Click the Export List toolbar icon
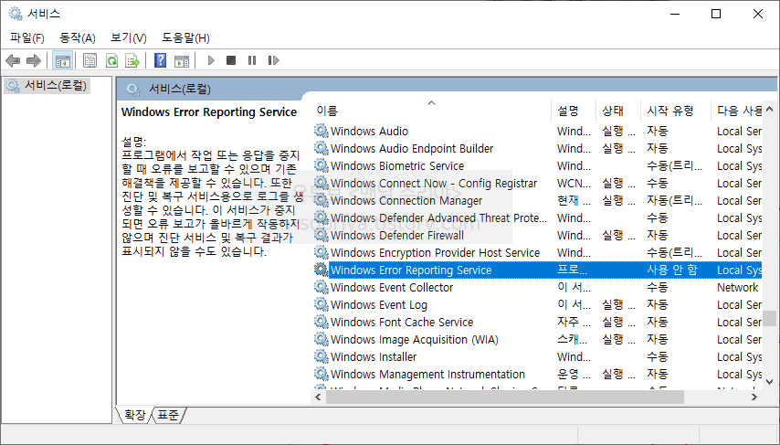780x445 pixels. (x=132, y=60)
